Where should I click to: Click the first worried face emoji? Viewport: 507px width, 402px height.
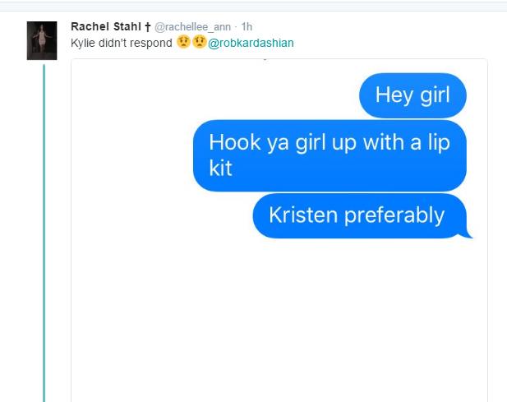click(x=183, y=42)
